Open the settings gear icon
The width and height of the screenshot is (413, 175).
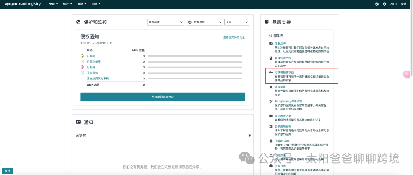[x=385, y=4]
